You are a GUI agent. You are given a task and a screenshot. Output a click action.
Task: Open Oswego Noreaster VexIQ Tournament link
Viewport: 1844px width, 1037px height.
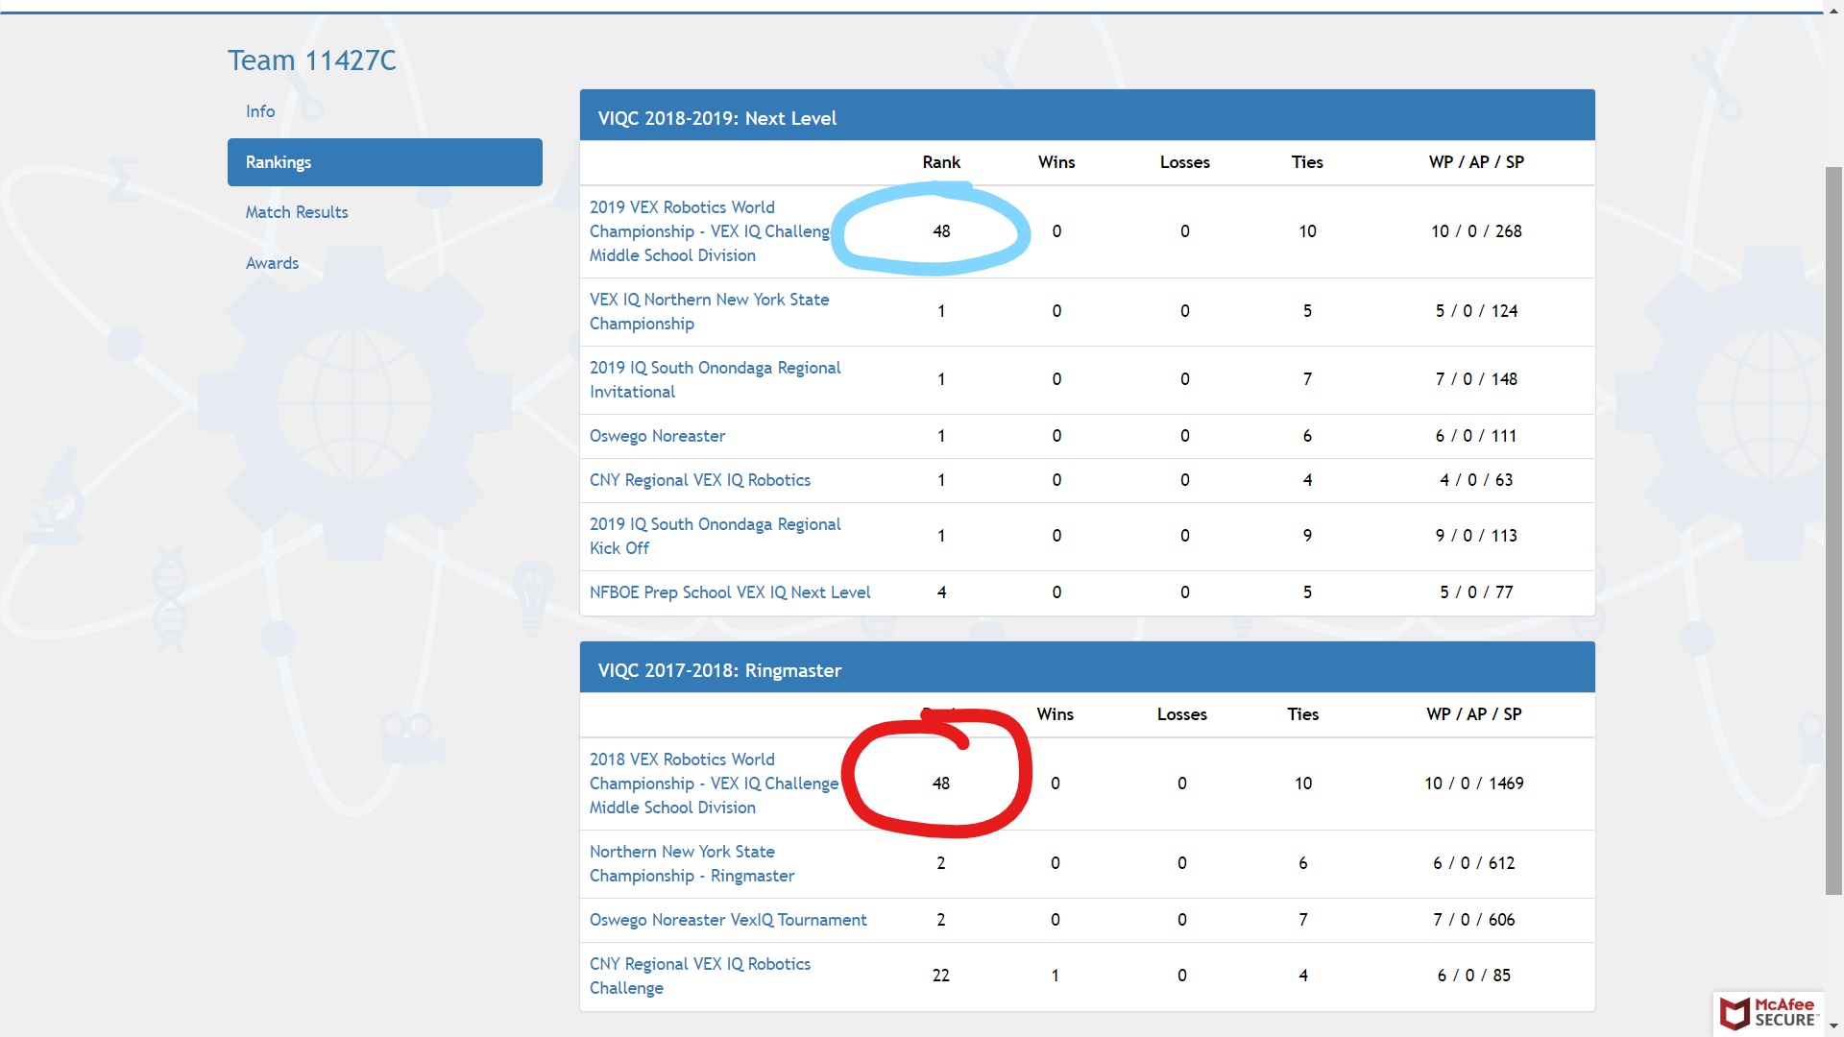728,920
